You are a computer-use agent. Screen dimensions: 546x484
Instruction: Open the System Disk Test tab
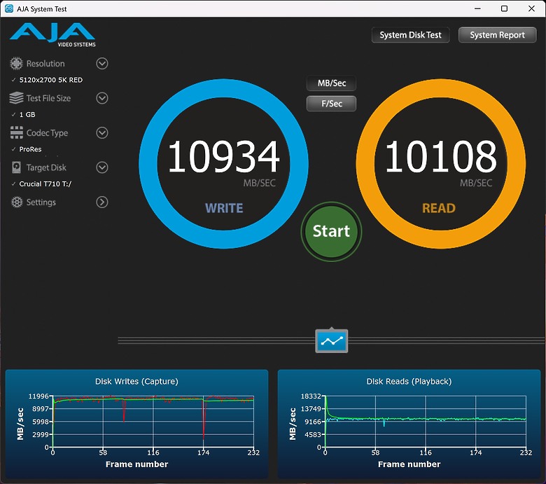point(410,35)
